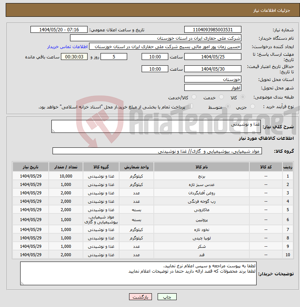This screenshot has width=300, height=307.
Task: Click the 10,000 quantity cell for برنج
Action: (66, 176)
